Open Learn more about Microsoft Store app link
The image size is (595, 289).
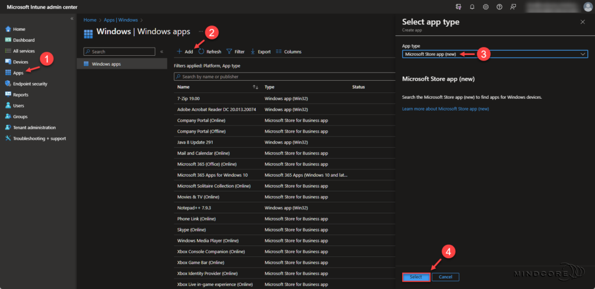pos(446,109)
